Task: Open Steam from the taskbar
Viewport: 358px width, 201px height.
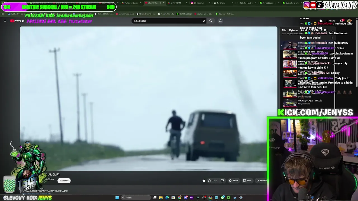Action: pos(235,198)
